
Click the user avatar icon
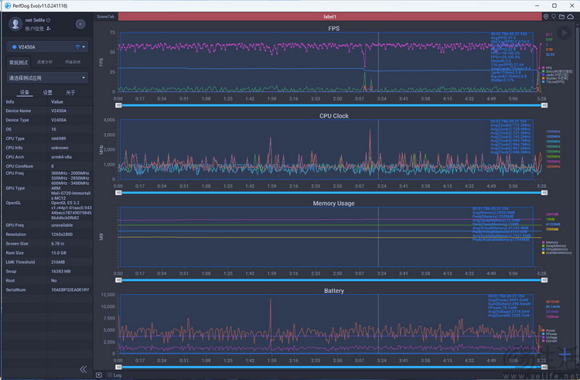15,24
